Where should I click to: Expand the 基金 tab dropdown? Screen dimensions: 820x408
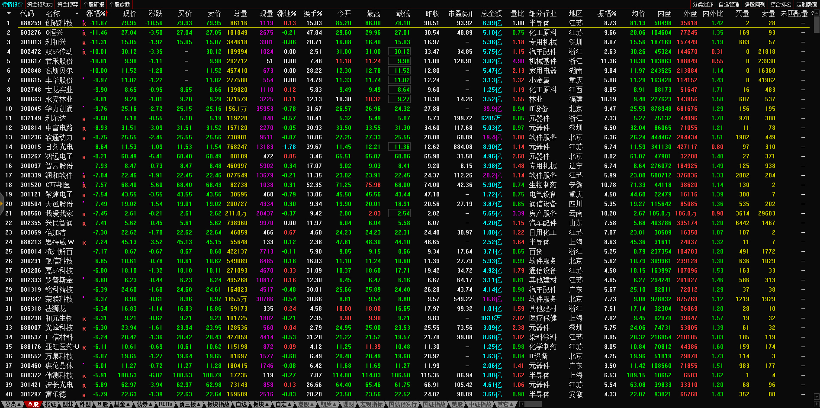122,404
